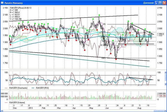
Task: Click the day label 19 on the date axis
Action: coord(148,105)
